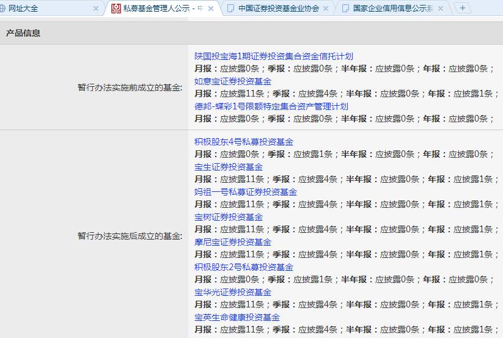503x338 pixels.
Task: Close the 中国证券投资基金业协会 tab
Action: (x=326, y=9)
